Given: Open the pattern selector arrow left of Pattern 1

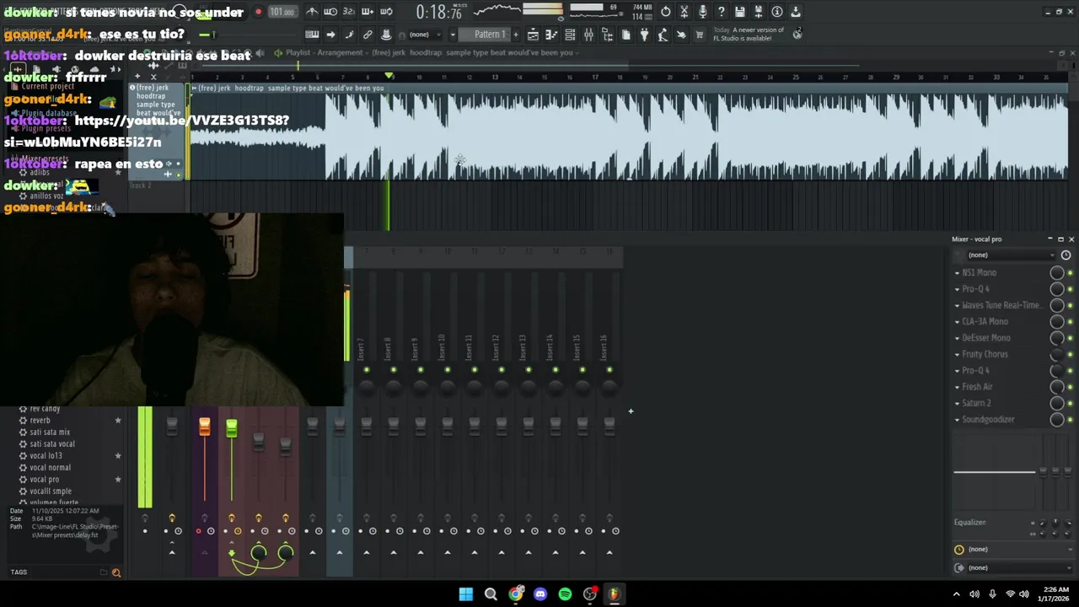Looking at the screenshot, I should tap(453, 35).
